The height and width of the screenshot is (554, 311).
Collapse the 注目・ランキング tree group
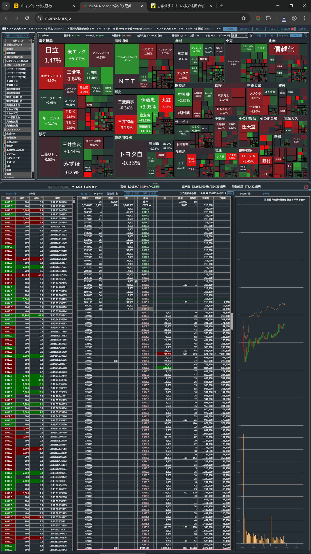(x=5, y=65)
